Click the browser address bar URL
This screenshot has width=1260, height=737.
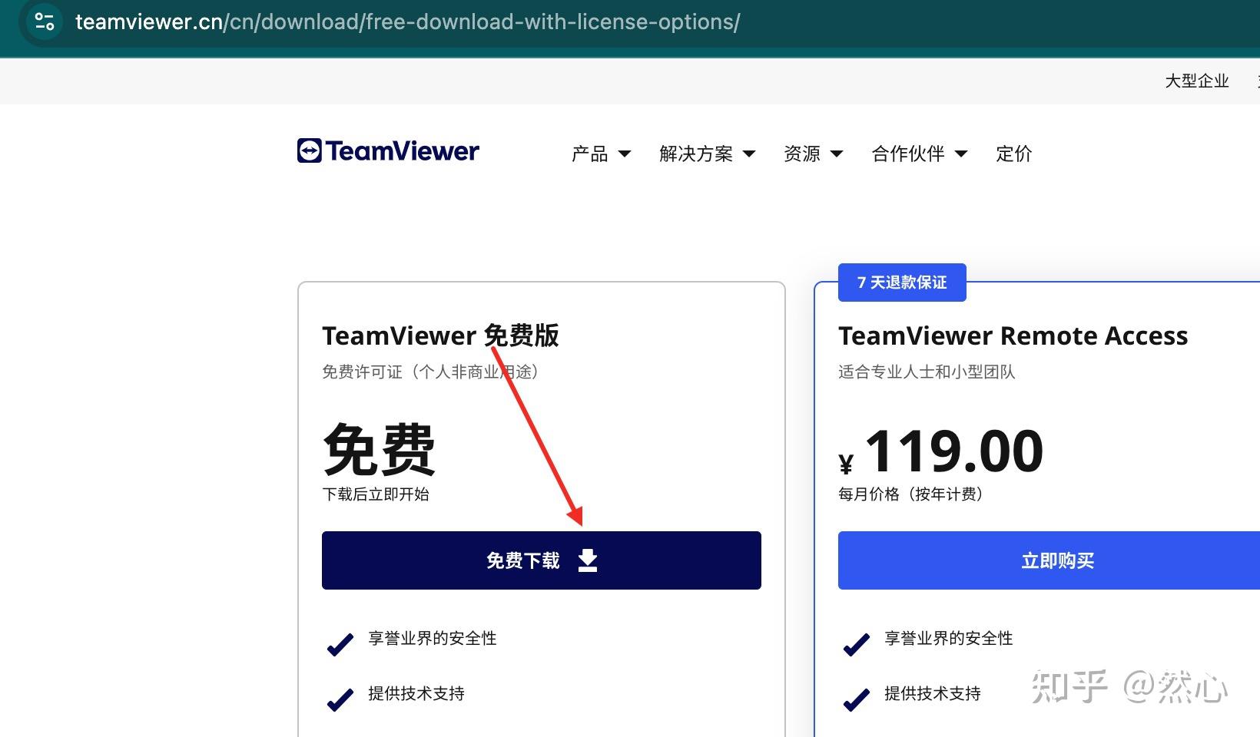point(406,21)
